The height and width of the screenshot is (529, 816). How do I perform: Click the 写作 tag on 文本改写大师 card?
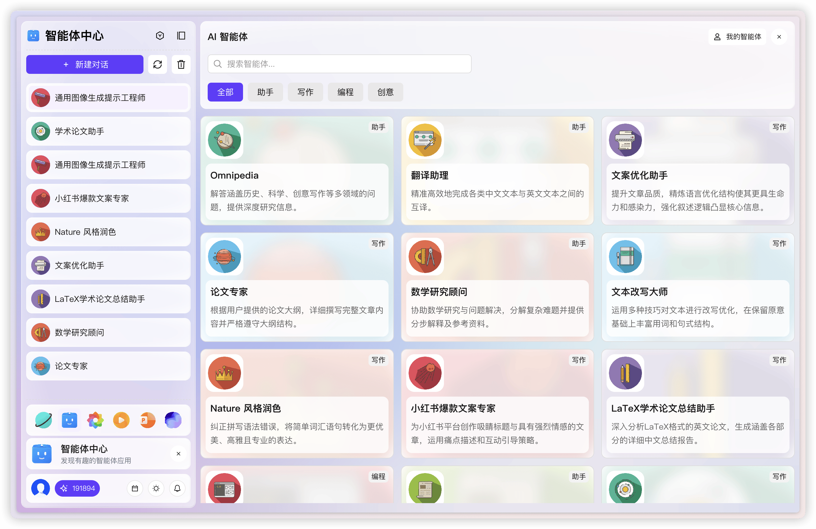click(779, 243)
